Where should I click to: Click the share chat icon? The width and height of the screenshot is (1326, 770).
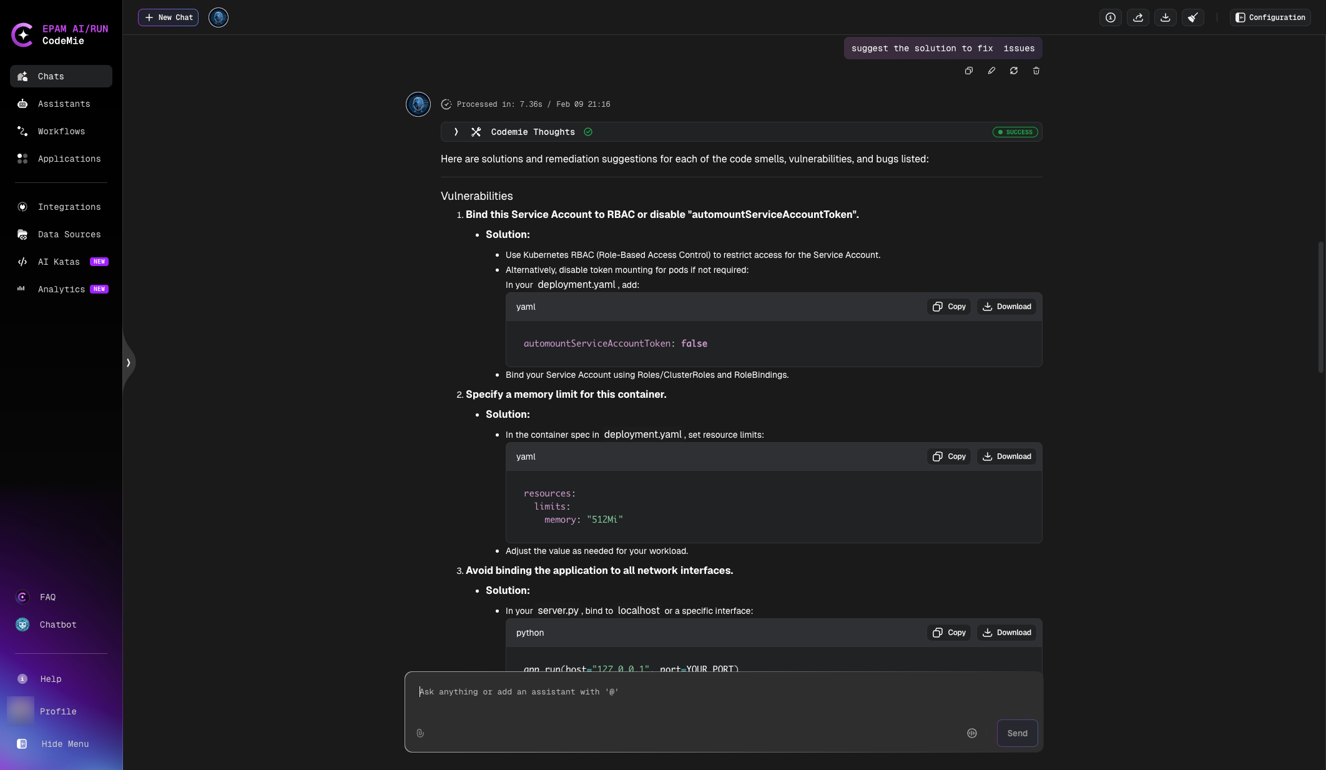(1137, 17)
